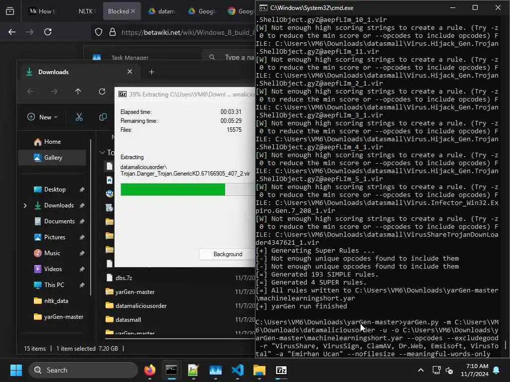
Task: Show hidden system tray icons
Action: click(x=420, y=370)
